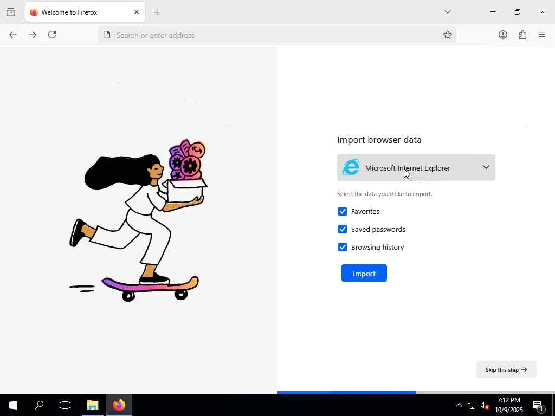This screenshot has height=416, width=555.
Task: Click the blue Import button
Action: coord(364,273)
